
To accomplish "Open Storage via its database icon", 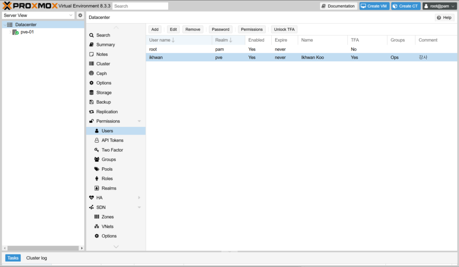I will tap(91, 93).
